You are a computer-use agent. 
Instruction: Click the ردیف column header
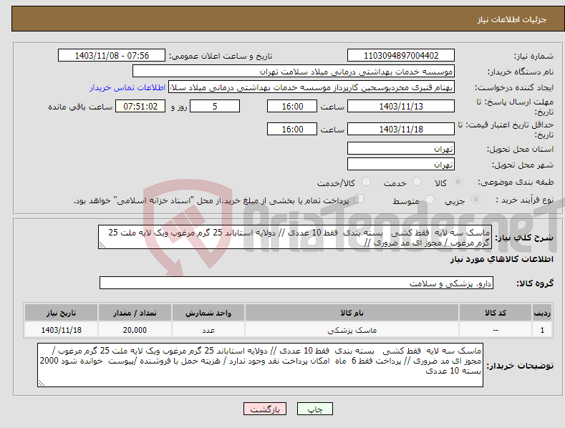click(x=542, y=313)
